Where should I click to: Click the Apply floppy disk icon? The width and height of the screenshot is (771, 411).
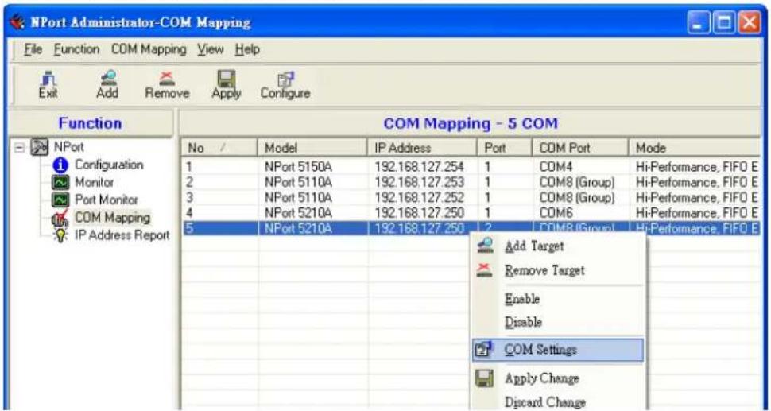227,78
